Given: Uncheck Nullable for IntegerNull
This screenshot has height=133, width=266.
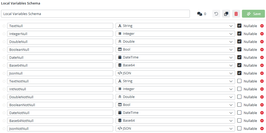Looking at the screenshot, I should pyautogui.click(x=239, y=34).
